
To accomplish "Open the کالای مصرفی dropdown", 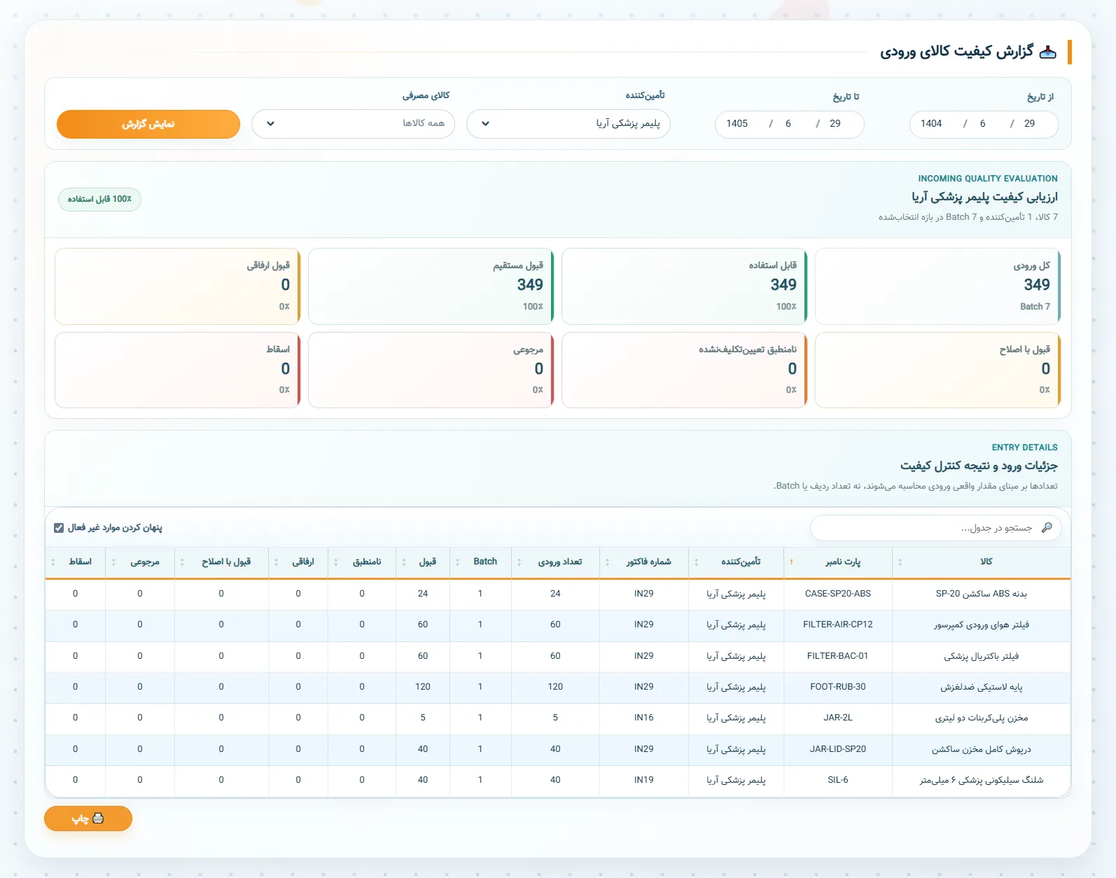I will tap(353, 124).
